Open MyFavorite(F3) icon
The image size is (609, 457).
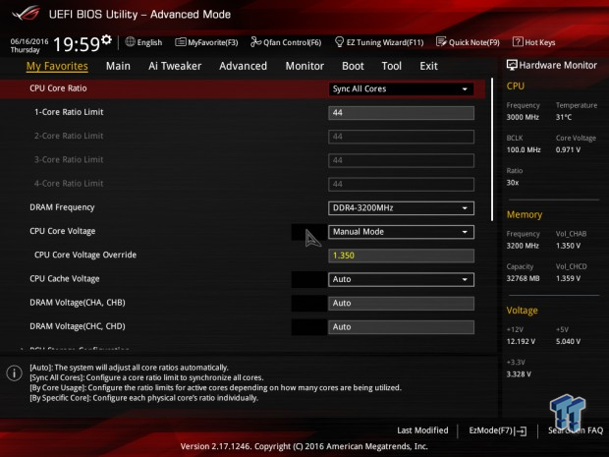coord(181,42)
